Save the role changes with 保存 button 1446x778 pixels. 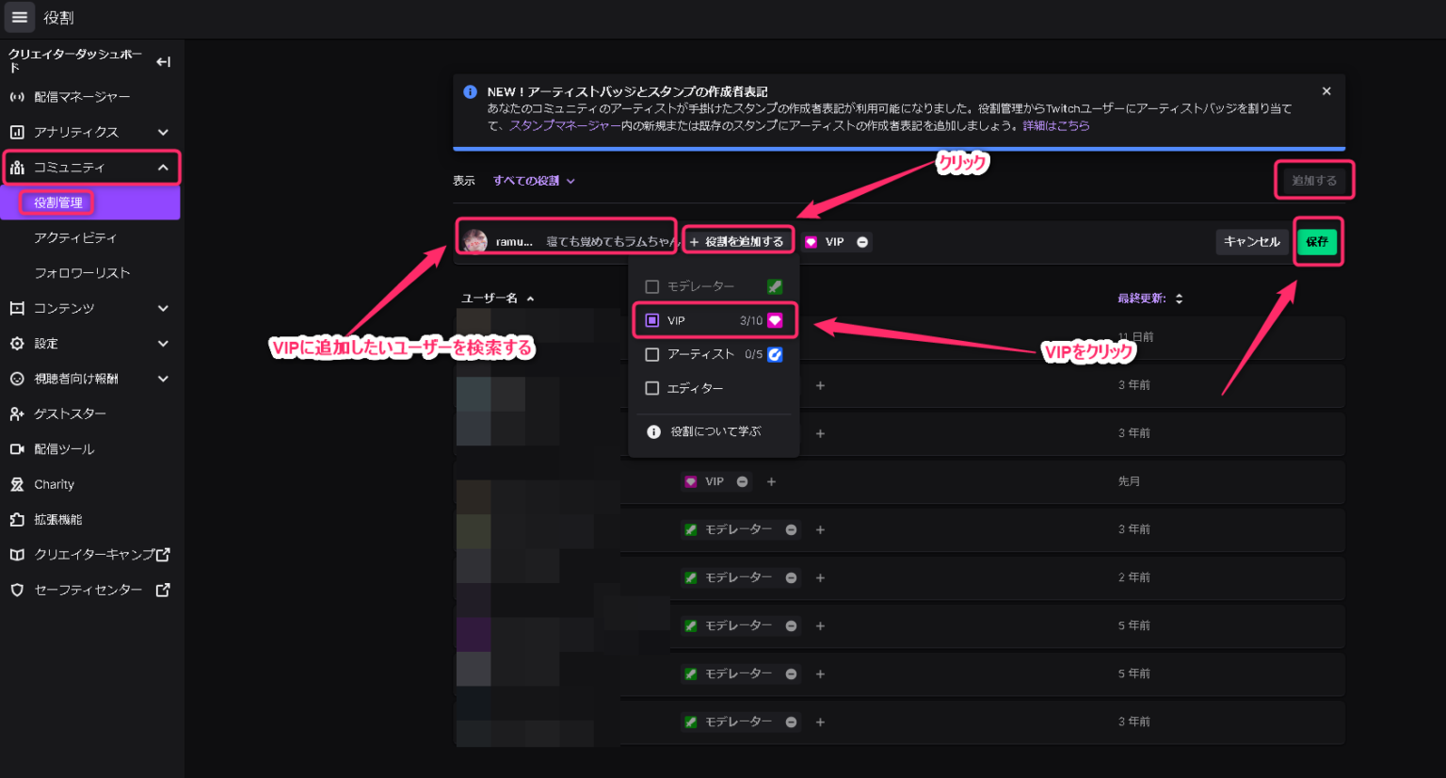[1318, 242]
